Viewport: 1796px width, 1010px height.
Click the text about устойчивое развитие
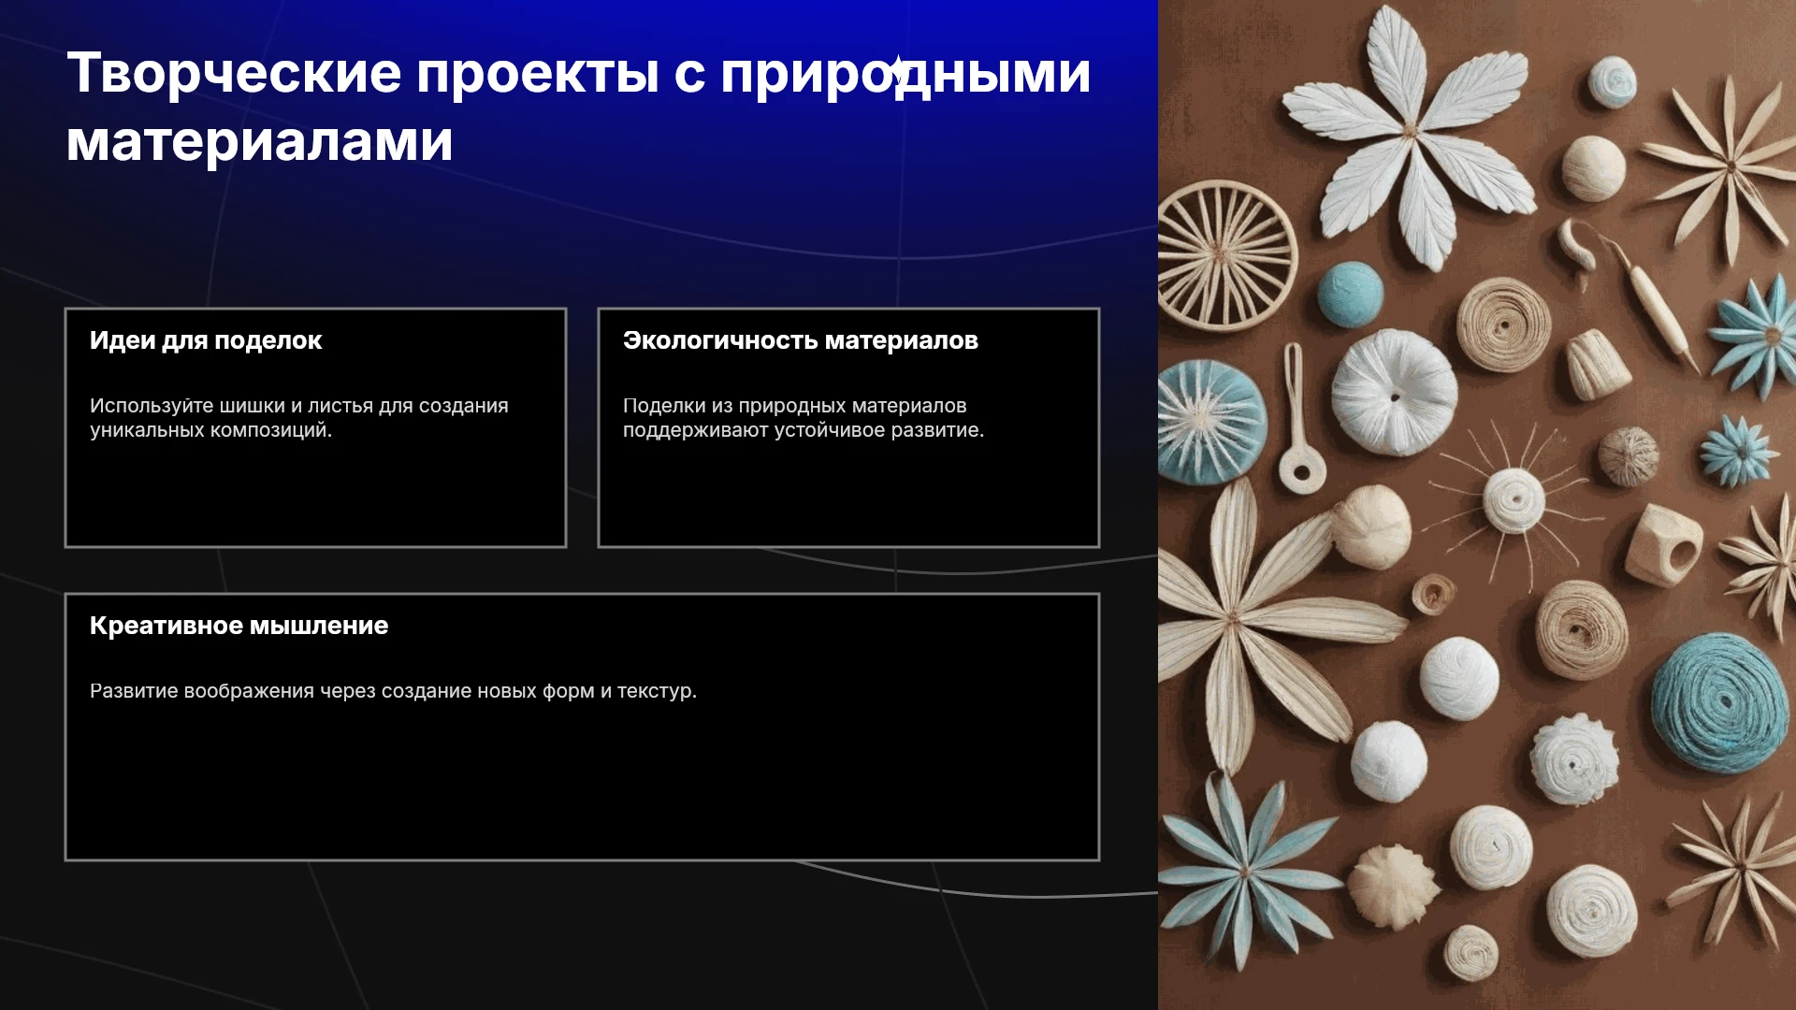[804, 418]
